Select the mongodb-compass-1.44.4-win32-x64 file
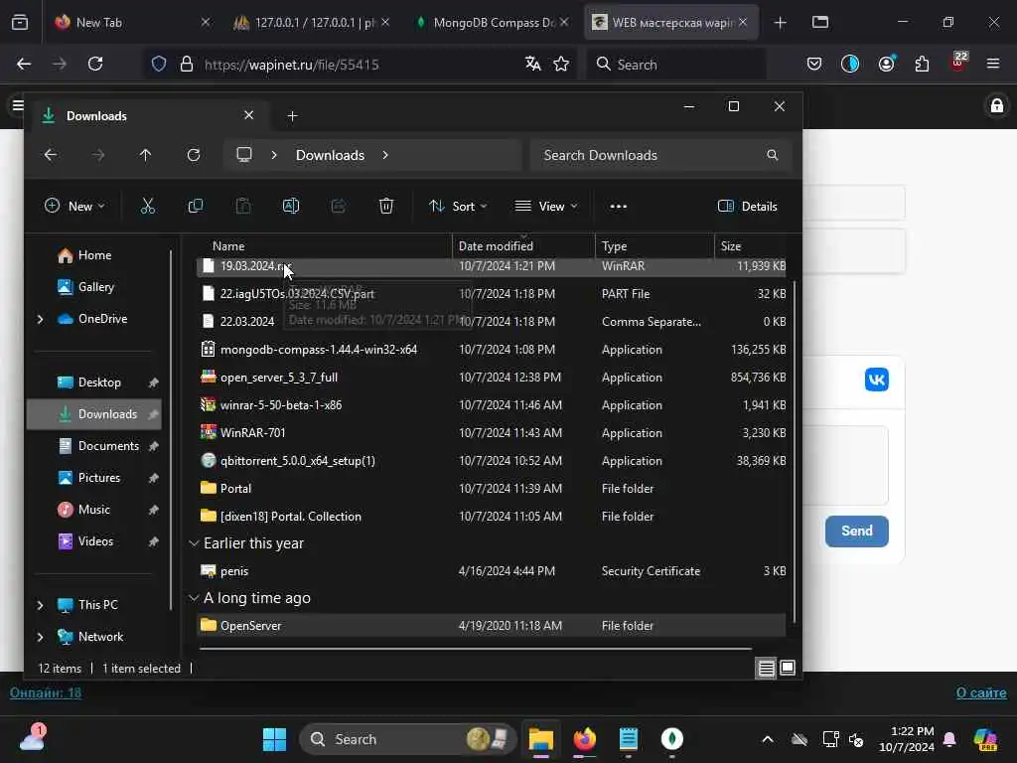Image resolution: width=1017 pixels, height=763 pixels. (x=491, y=349)
